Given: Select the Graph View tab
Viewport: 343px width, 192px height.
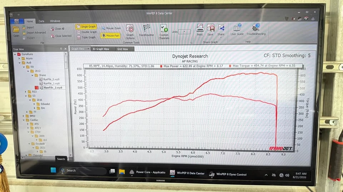Looking at the screenshot, I should coord(78,49).
